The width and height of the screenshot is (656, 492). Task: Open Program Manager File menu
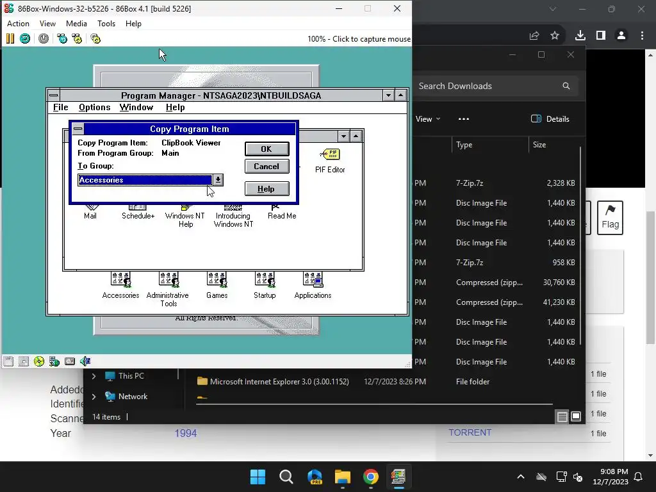[x=61, y=108]
